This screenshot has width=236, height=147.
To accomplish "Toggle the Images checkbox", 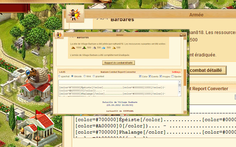I will click(161, 76).
